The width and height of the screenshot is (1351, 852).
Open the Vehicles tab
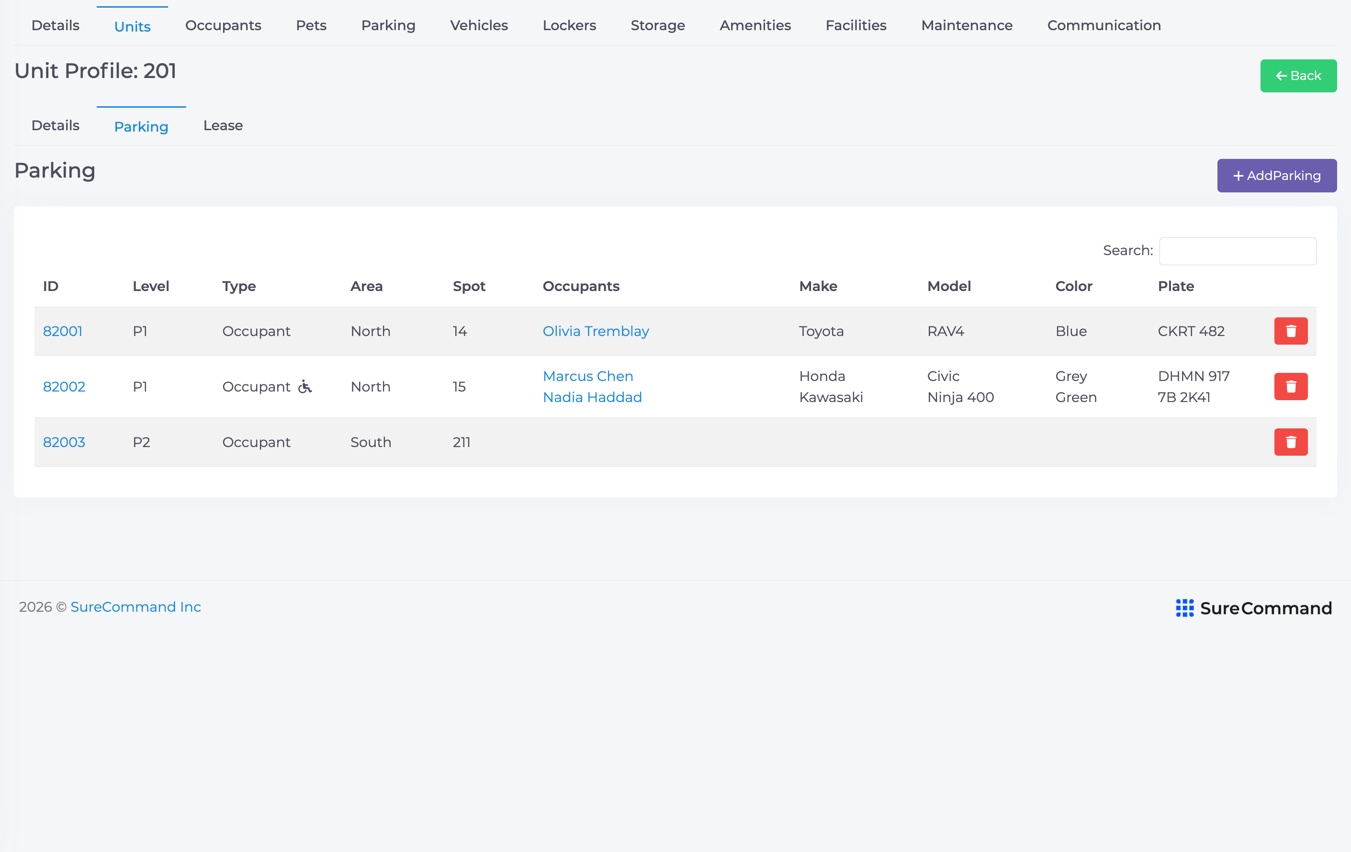click(x=479, y=26)
